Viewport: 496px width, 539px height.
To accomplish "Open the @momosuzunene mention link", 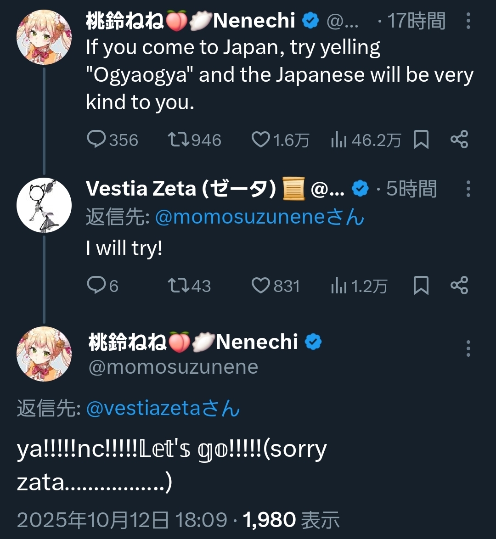I will 241,217.
